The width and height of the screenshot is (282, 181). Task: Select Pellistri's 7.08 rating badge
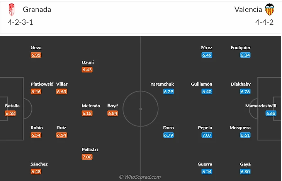(x=87, y=157)
